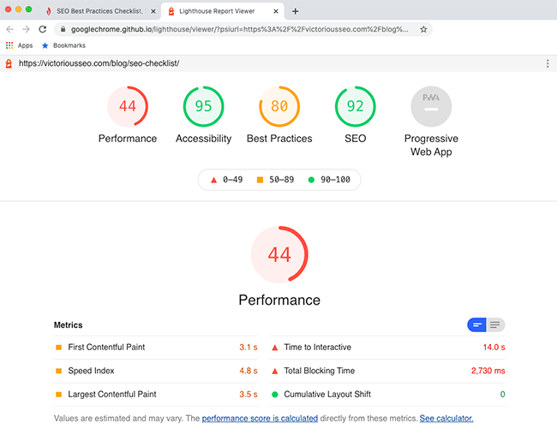Open the Apps grid in bookmarks bar
The width and height of the screenshot is (557, 428).
[x=11, y=45]
